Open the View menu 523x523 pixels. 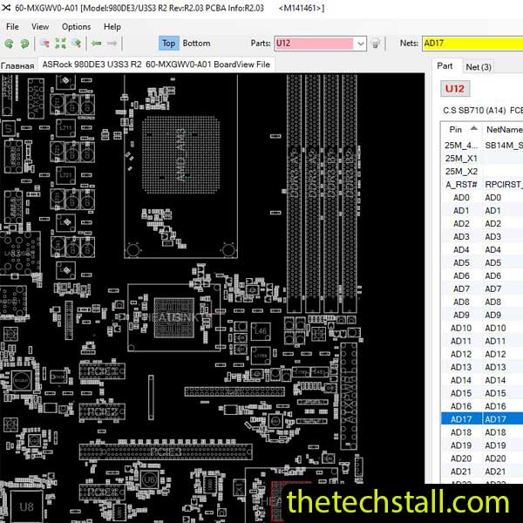[40, 27]
